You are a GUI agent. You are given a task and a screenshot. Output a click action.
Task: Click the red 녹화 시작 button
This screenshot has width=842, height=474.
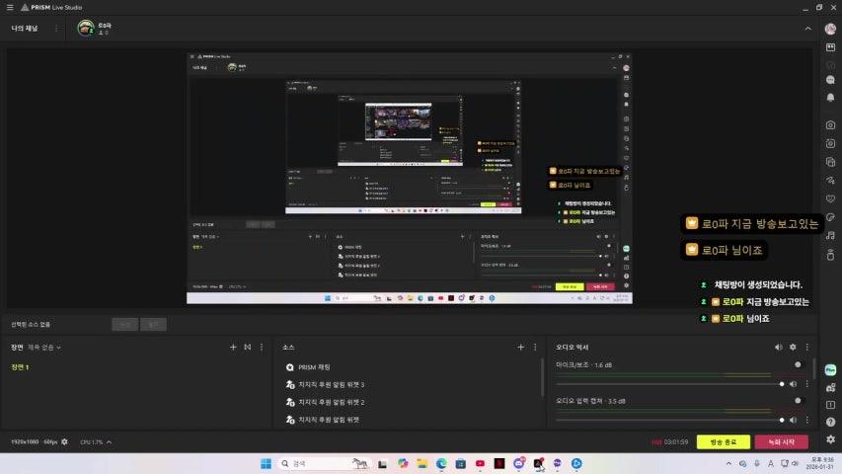(782, 441)
